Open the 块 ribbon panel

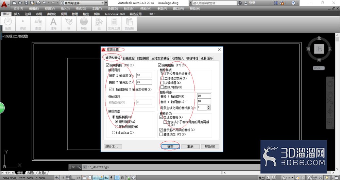(69, 24)
